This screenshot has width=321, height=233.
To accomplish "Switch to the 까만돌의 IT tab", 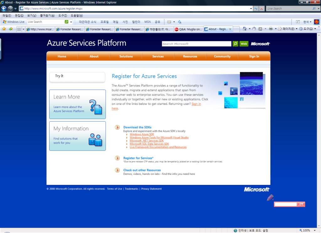I will pos(159,29).
